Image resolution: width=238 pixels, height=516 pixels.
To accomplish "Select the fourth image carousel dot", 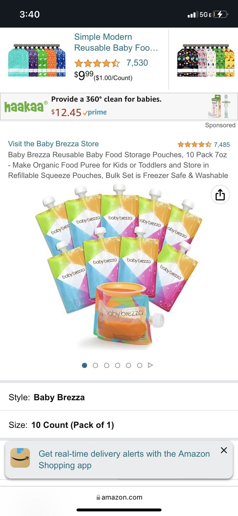I will (x=118, y=365).
